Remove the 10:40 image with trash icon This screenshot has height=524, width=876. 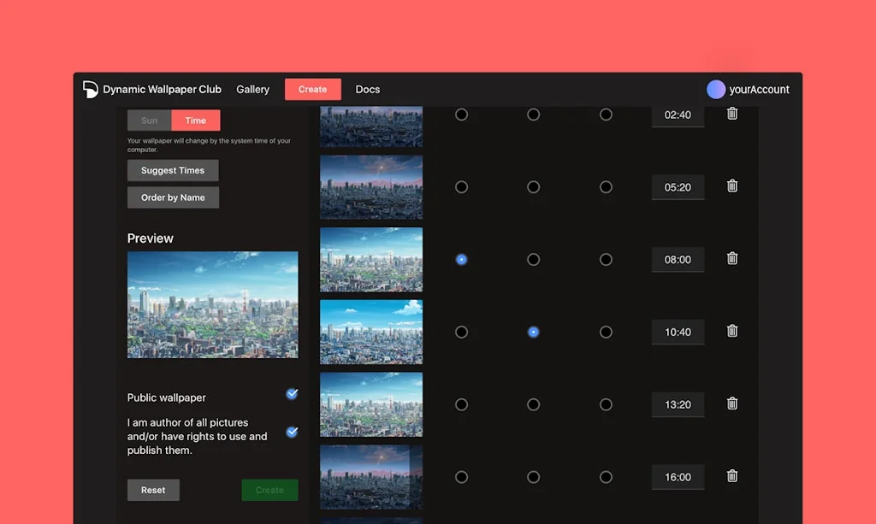point(732,332)
